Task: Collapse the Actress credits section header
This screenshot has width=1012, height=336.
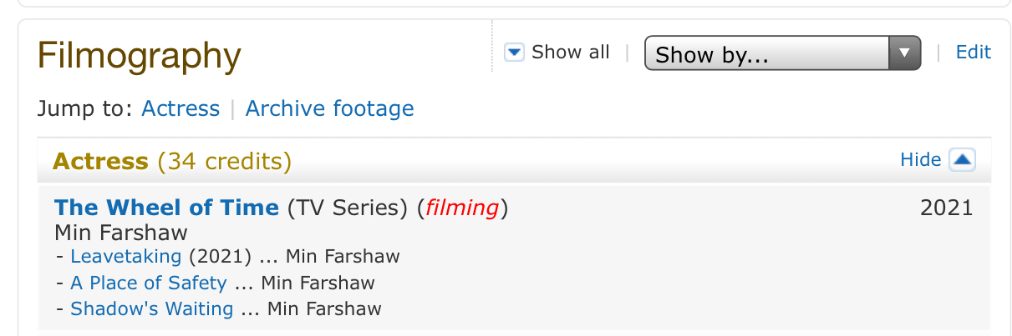Action: coord(101,161)
